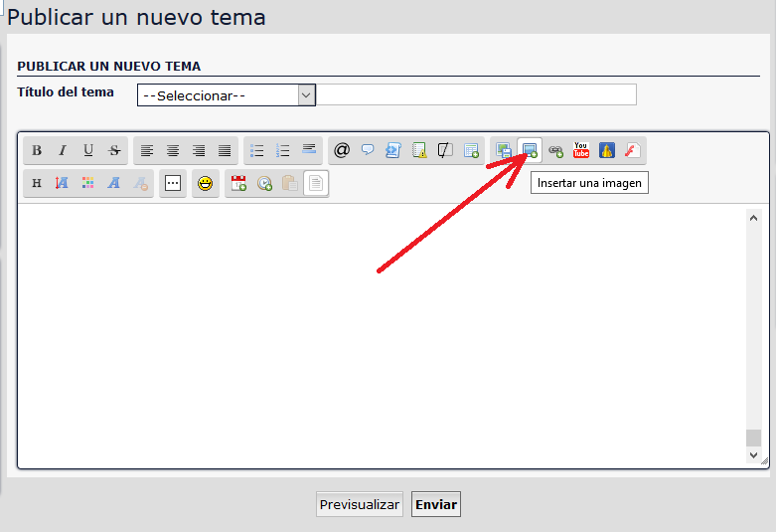This screenshot has width=776, height=532.
Task: Click the topic title text field
Action: [x=476, y=94]
